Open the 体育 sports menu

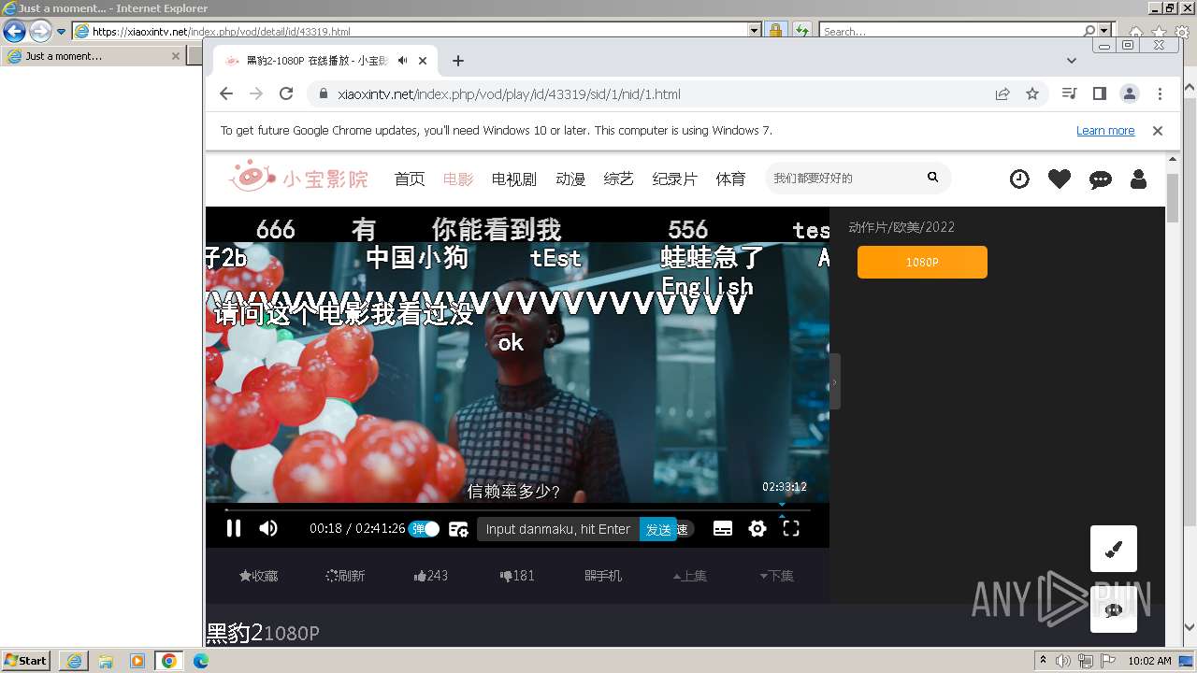(x=731, y=179)
